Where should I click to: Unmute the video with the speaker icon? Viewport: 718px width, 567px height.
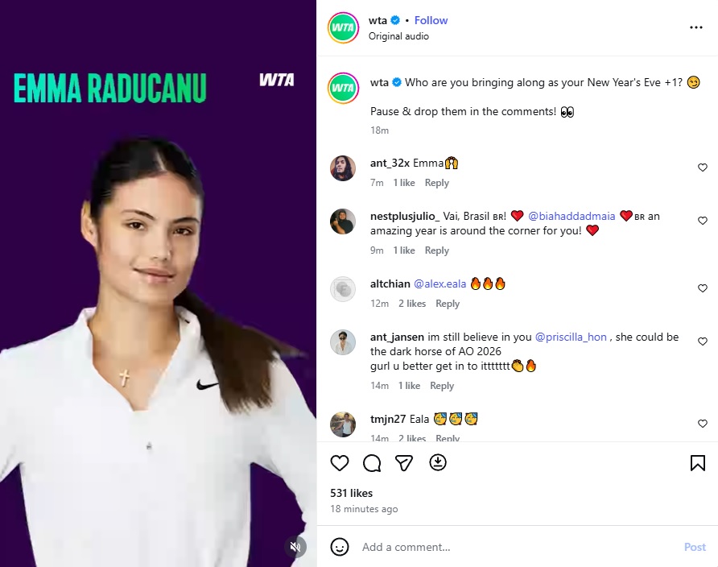pyautogui.click(x=295, y=546)
